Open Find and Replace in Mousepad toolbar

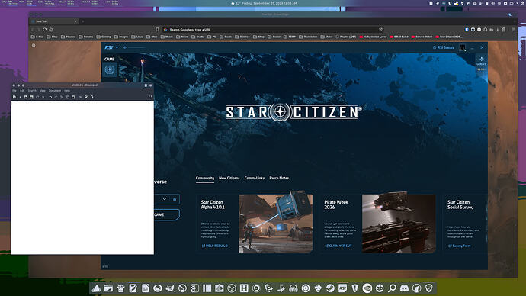86,97
